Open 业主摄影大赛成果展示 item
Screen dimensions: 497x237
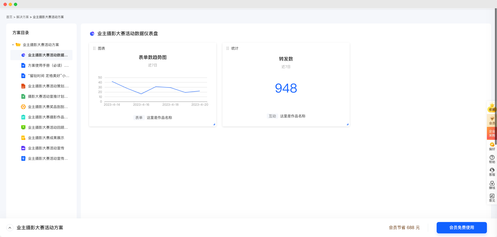click(46, 138)
